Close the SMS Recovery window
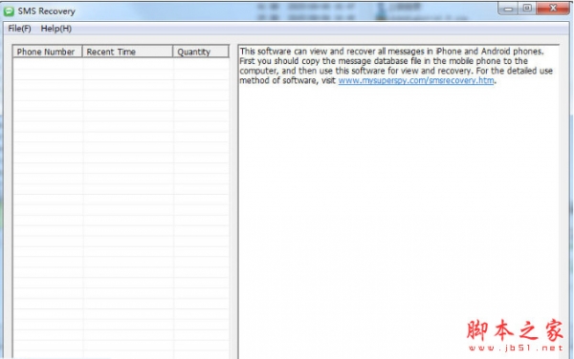This screenshot has width=574, height=359. pyautogui.click(x=553, y=8)
